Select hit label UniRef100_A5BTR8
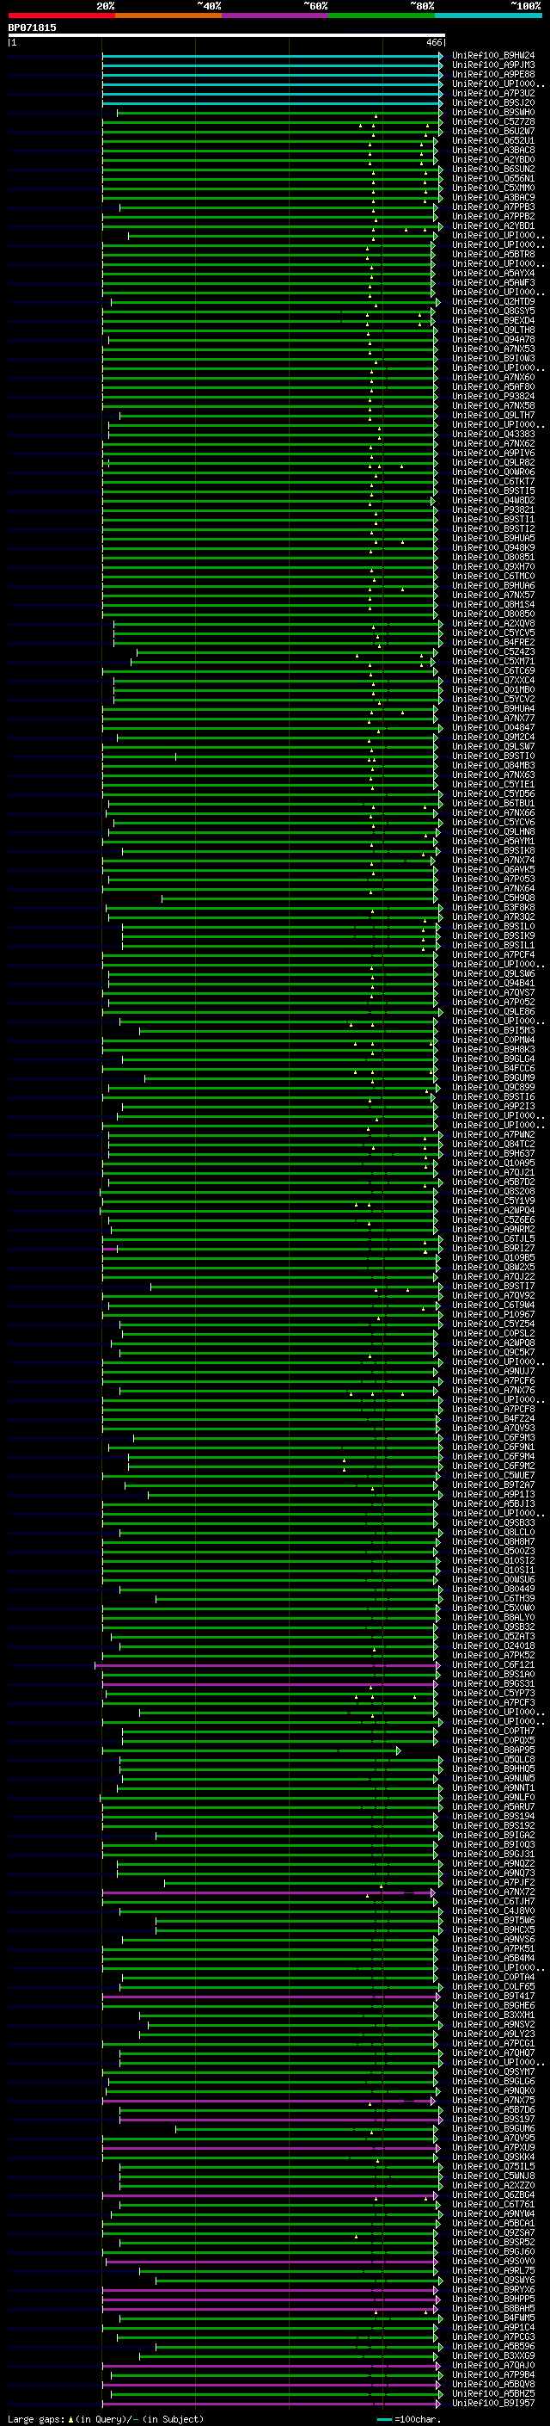 tap(493, 254)
